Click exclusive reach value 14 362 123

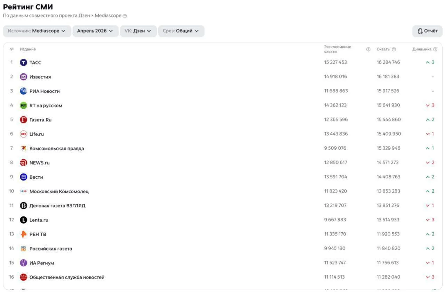tap(335, 105)
